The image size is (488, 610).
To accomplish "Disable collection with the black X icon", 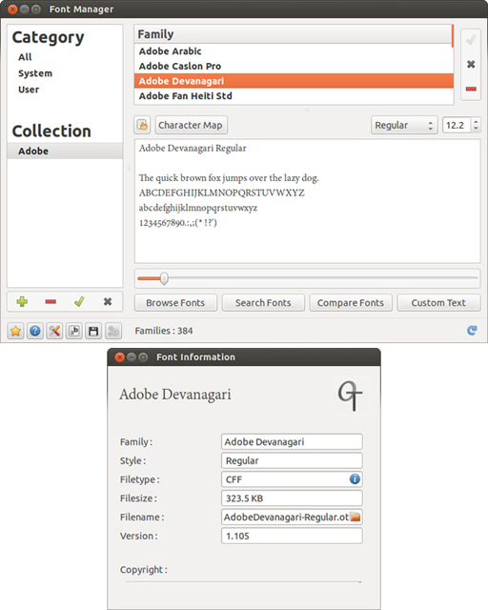I will (108, 301).
